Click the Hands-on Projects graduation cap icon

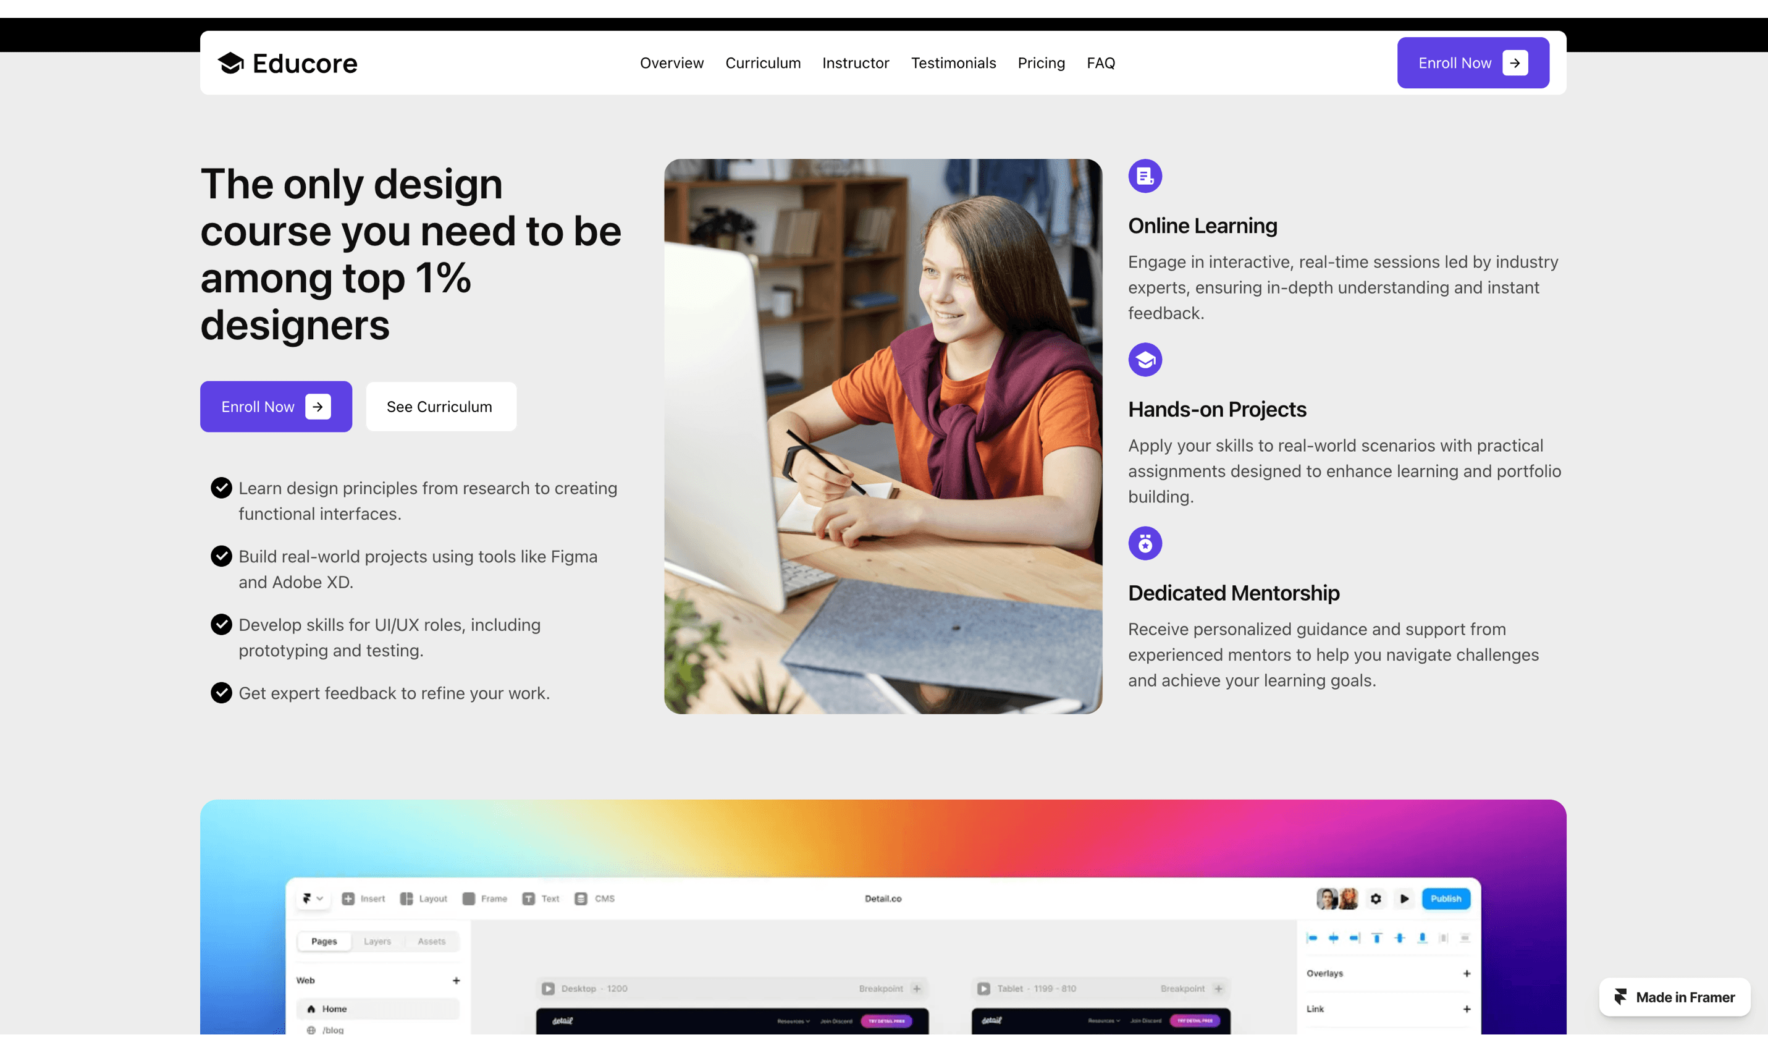(x=1145, y=360)
